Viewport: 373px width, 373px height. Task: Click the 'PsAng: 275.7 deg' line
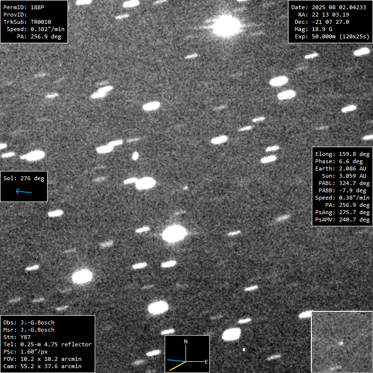point(342,212)
